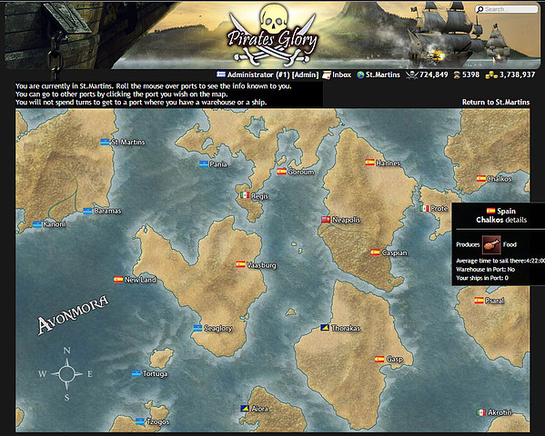Open the Inbox link
Image resolution: width=545 pixels, height=436 pixels.
pos(342,74)
